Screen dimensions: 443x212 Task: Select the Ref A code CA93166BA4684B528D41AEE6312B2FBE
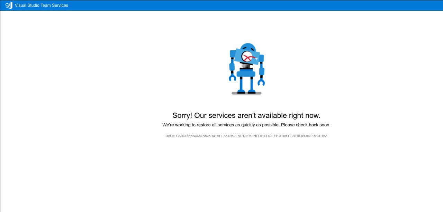(x=209, y=136)
